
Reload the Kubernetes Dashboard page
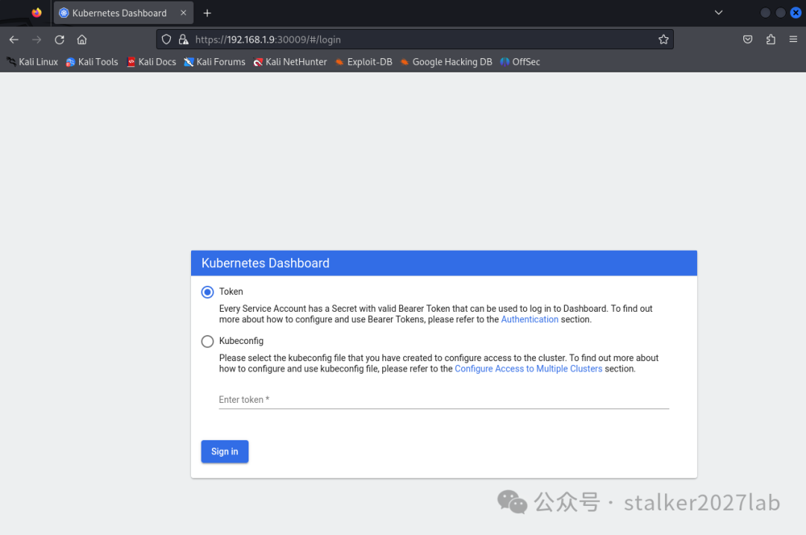click(x=60, y=40)
